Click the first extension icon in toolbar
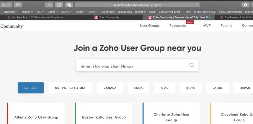This screenshot has height=124, width=253. tap(49, 5)
